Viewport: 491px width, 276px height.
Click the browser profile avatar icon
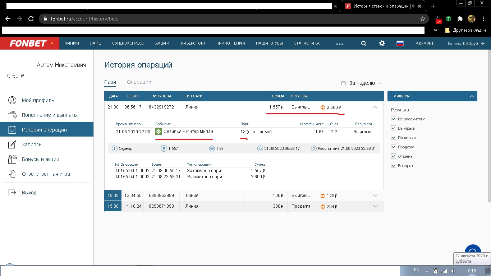tap(472, 19)
